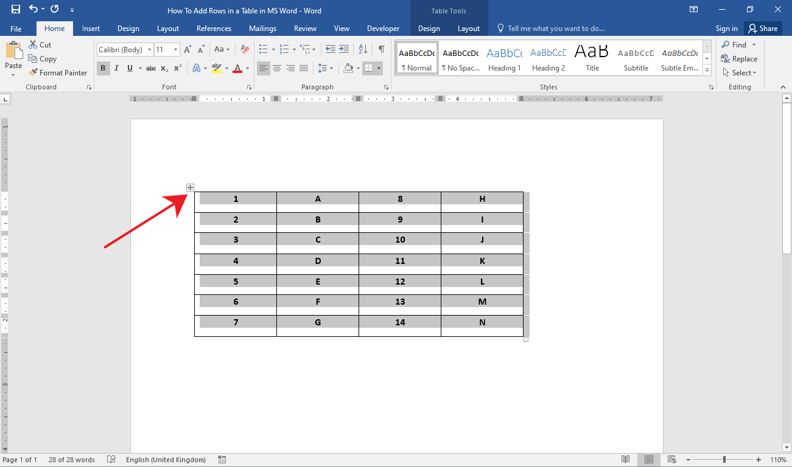The image size is (792, 467).
Task: Open Change Case dropdown
Action: [222, 50]
